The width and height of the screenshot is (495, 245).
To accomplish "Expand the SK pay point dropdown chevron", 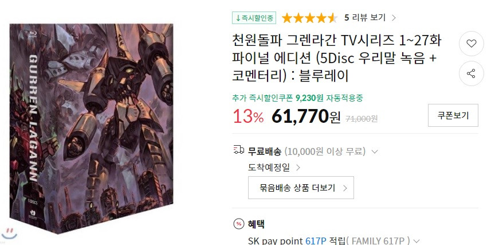I will 417,241.
